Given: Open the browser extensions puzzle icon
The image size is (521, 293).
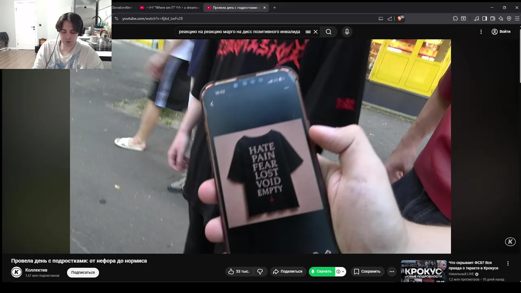Looking at the screenshot, I should [455, 18].
